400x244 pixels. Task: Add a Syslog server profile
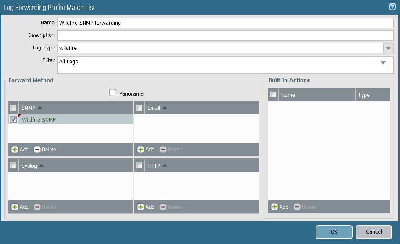[19, 207]
